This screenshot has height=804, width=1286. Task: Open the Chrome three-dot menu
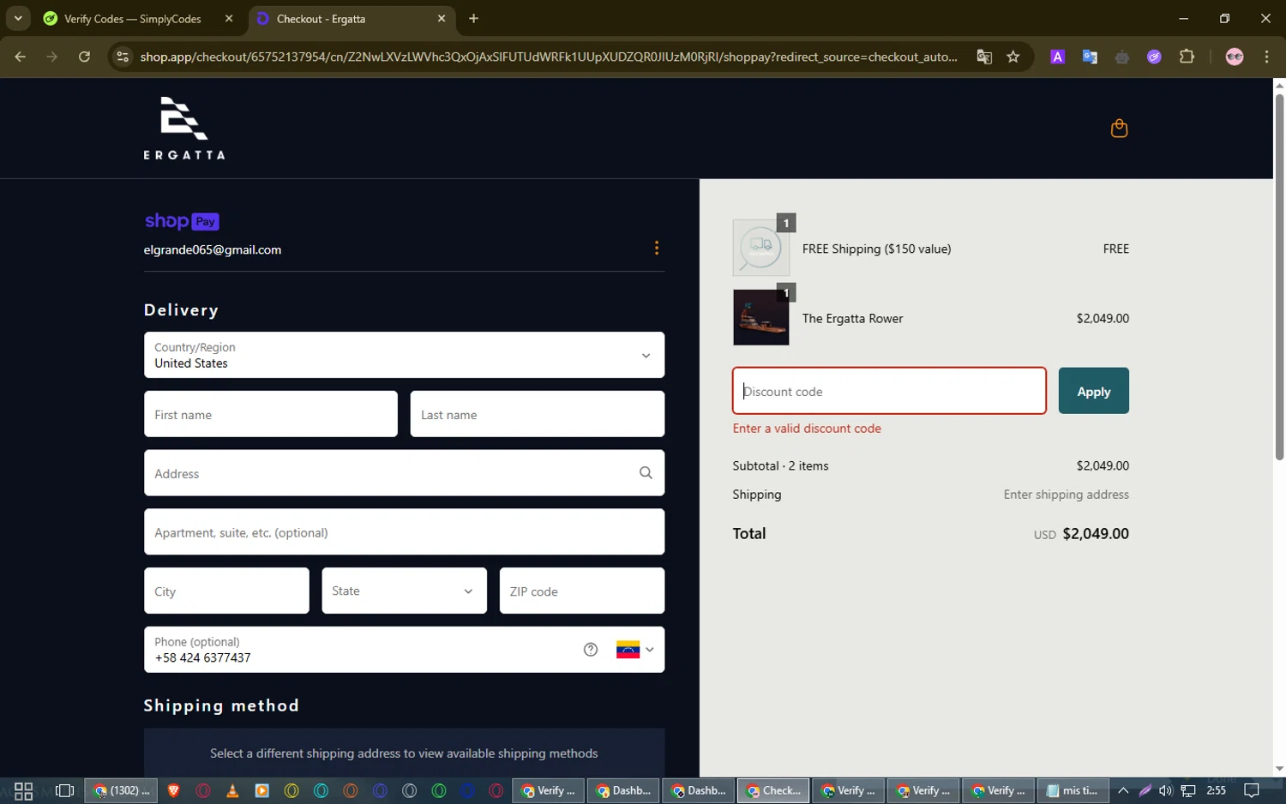pos(1266,57)
